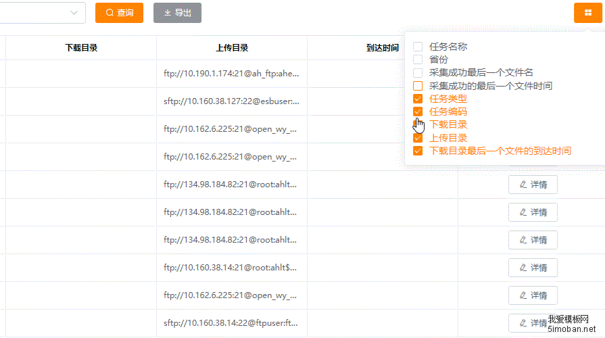The width and height of the screenshot is (605, 338).
Task: Hide the 下载目录最后一个文件的到达时间 column
Action: (x=418, y=151)
